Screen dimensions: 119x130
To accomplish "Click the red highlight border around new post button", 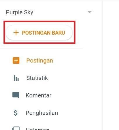I will (39, 22).
